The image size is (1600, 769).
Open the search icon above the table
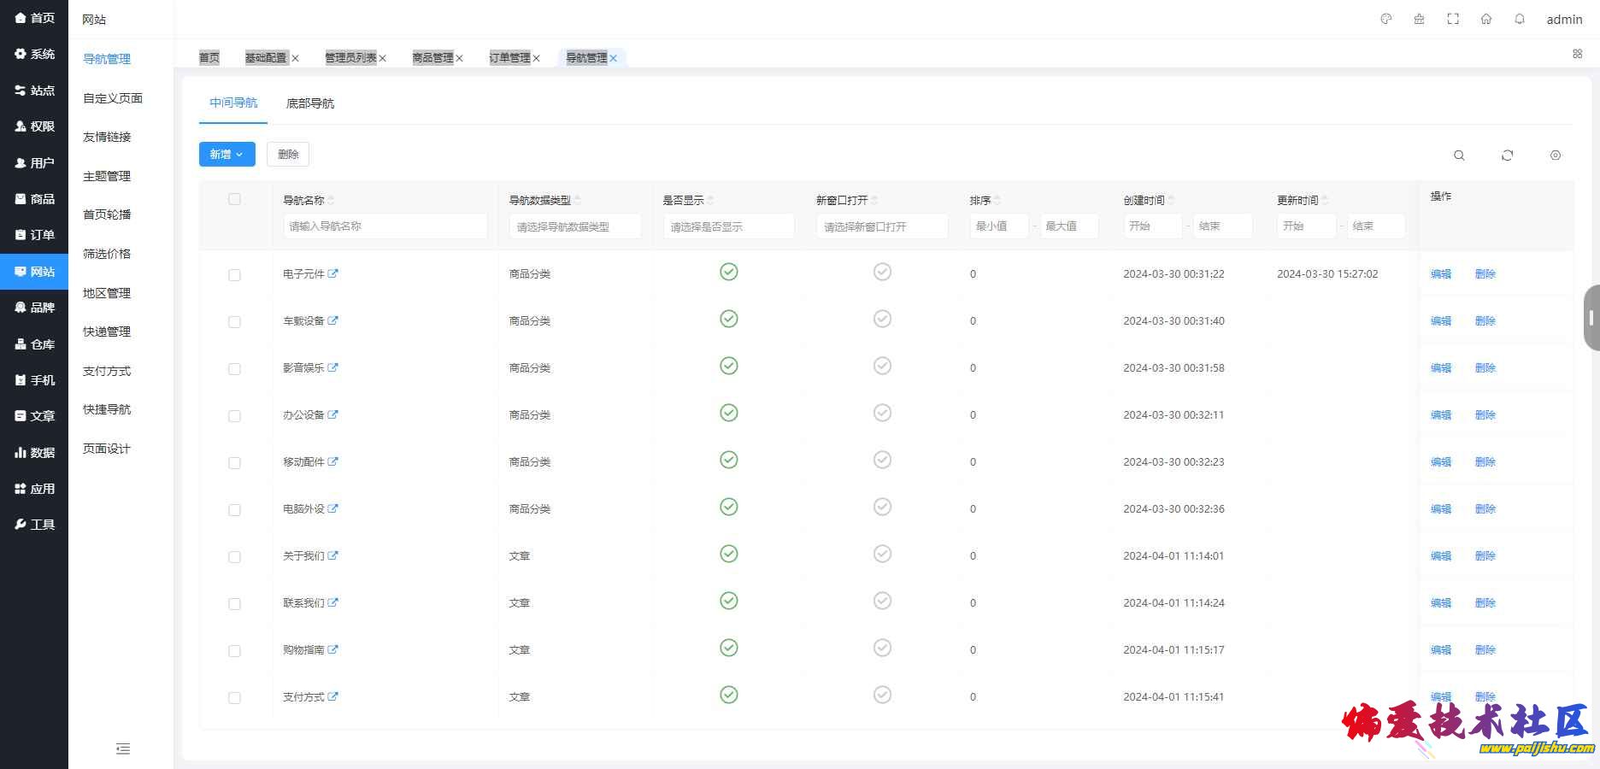(x=1459, y=156)
